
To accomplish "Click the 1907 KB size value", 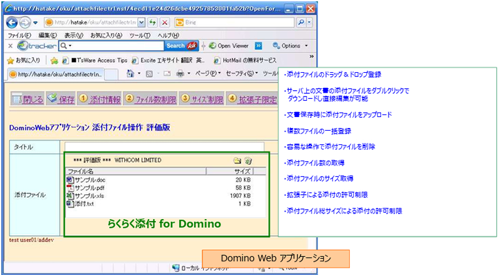I will click(x=240, y=195).
